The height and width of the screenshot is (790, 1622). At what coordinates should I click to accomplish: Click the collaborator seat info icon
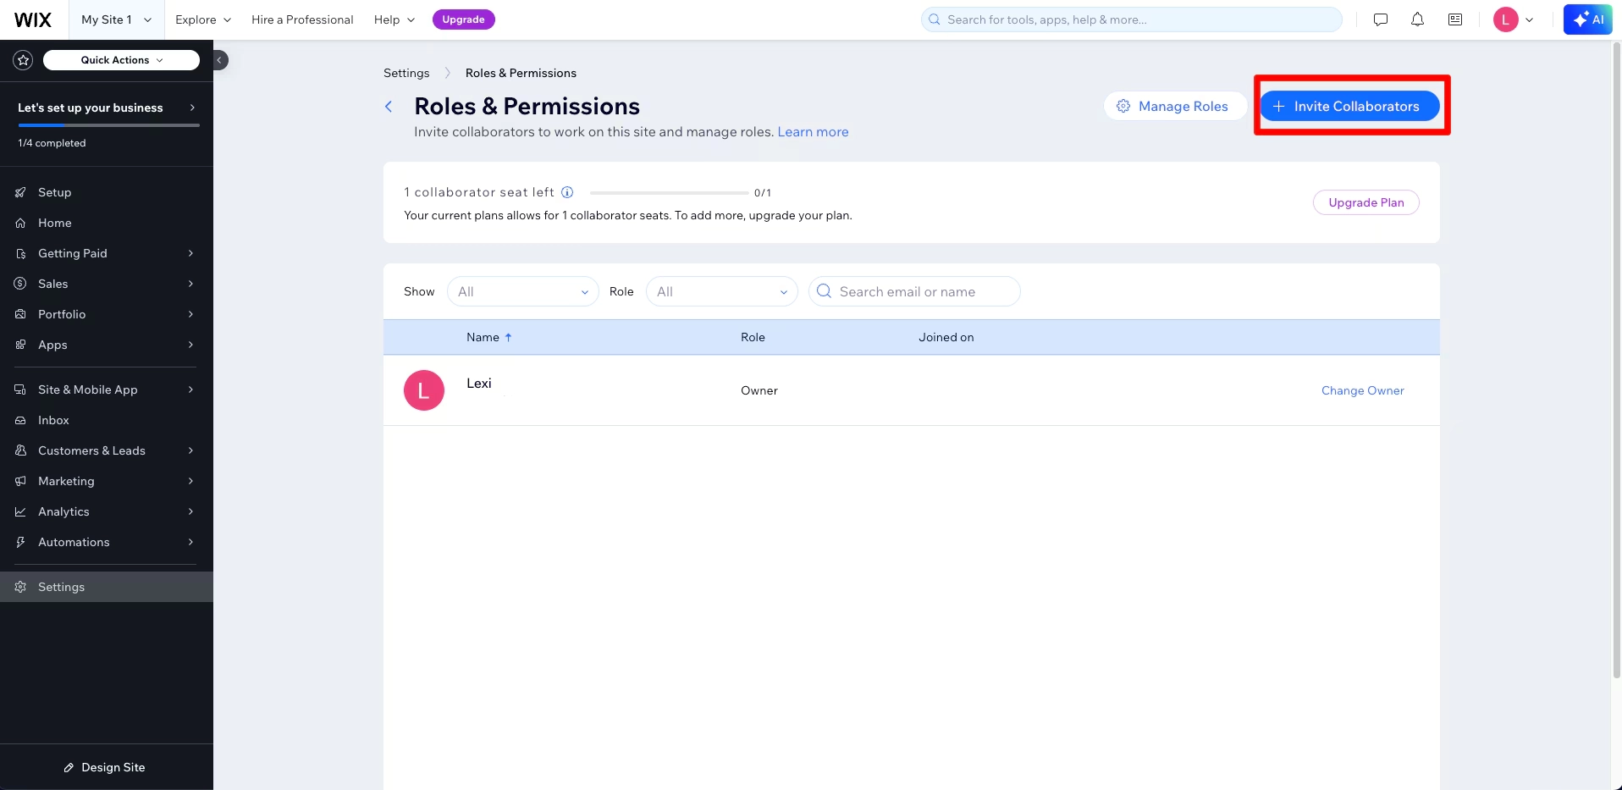567,192
